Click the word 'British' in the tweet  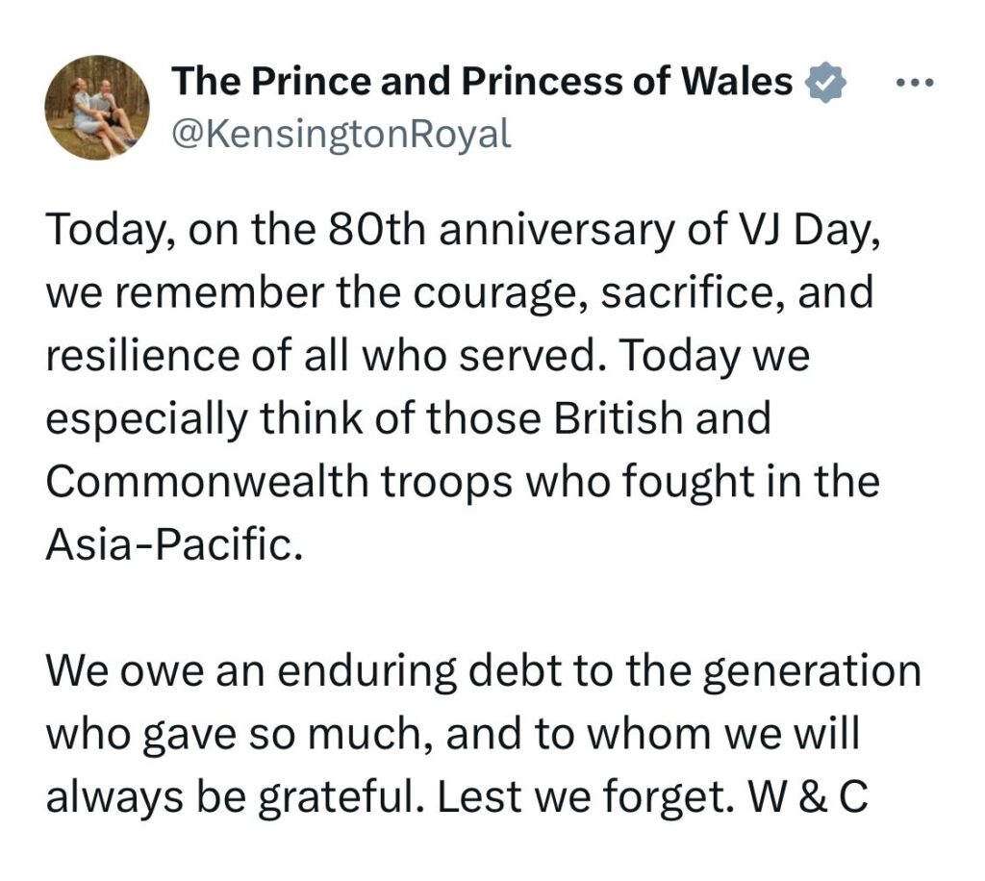(618, 418)
